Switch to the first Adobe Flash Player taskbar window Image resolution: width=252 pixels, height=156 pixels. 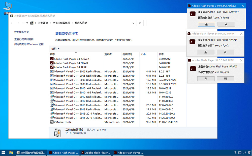point(63,152)
